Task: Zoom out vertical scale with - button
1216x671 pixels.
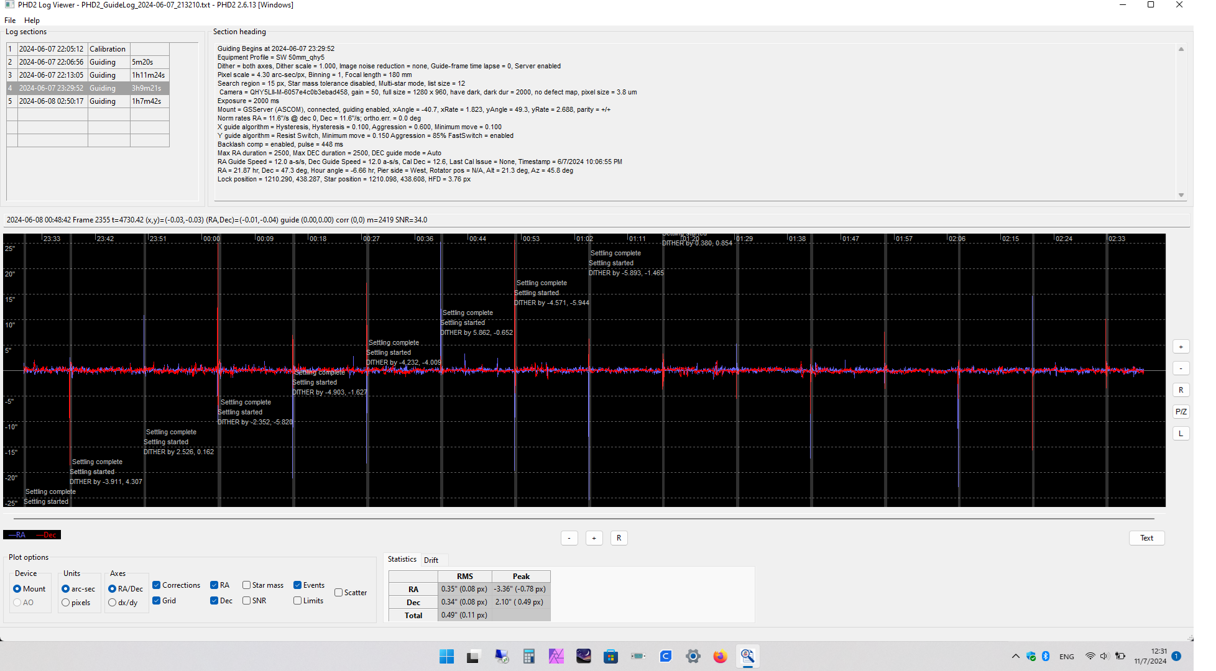Action: click(1181, 368)
